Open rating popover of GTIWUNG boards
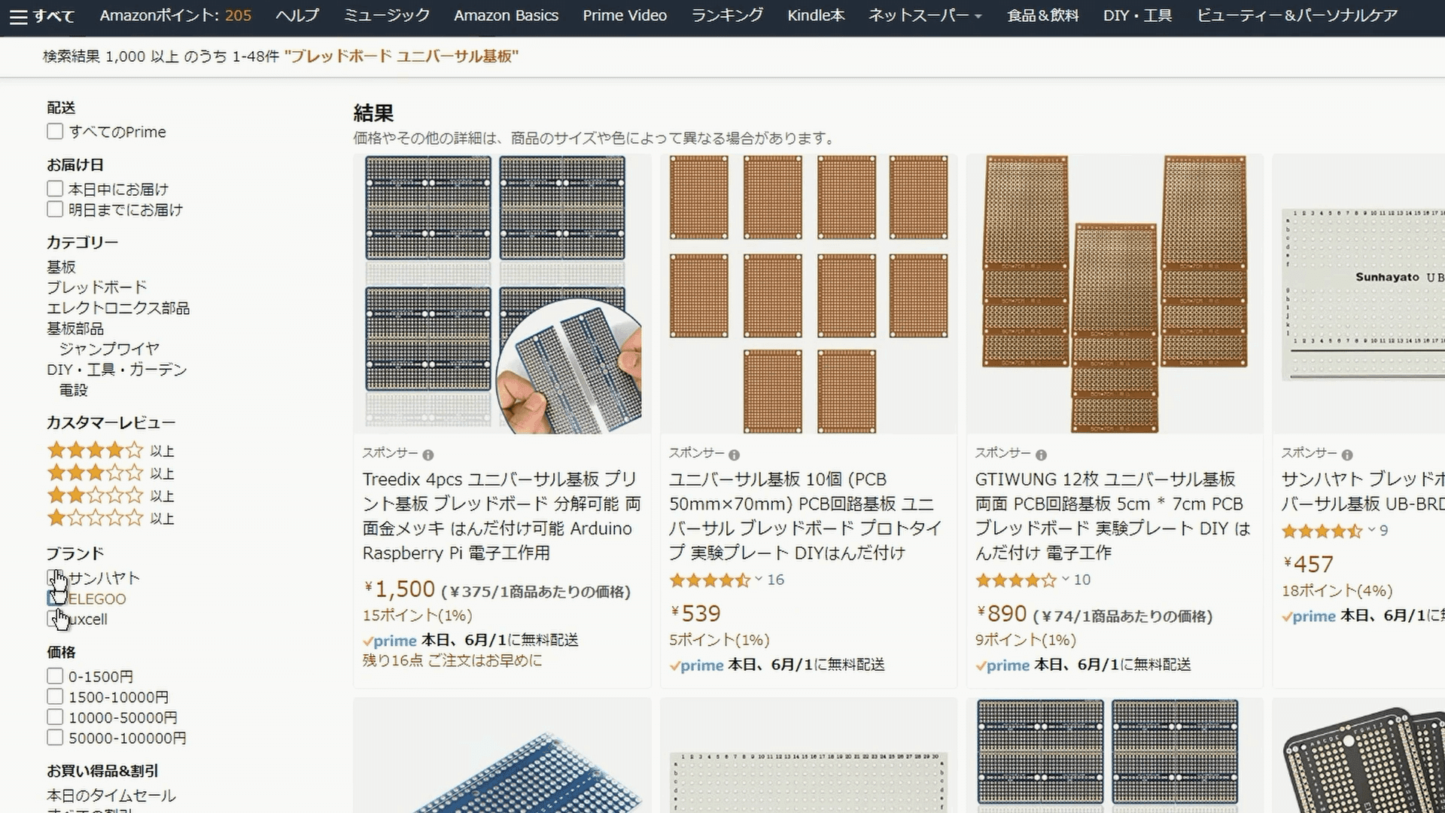 pyautogui.click(x=1065, y=580)
